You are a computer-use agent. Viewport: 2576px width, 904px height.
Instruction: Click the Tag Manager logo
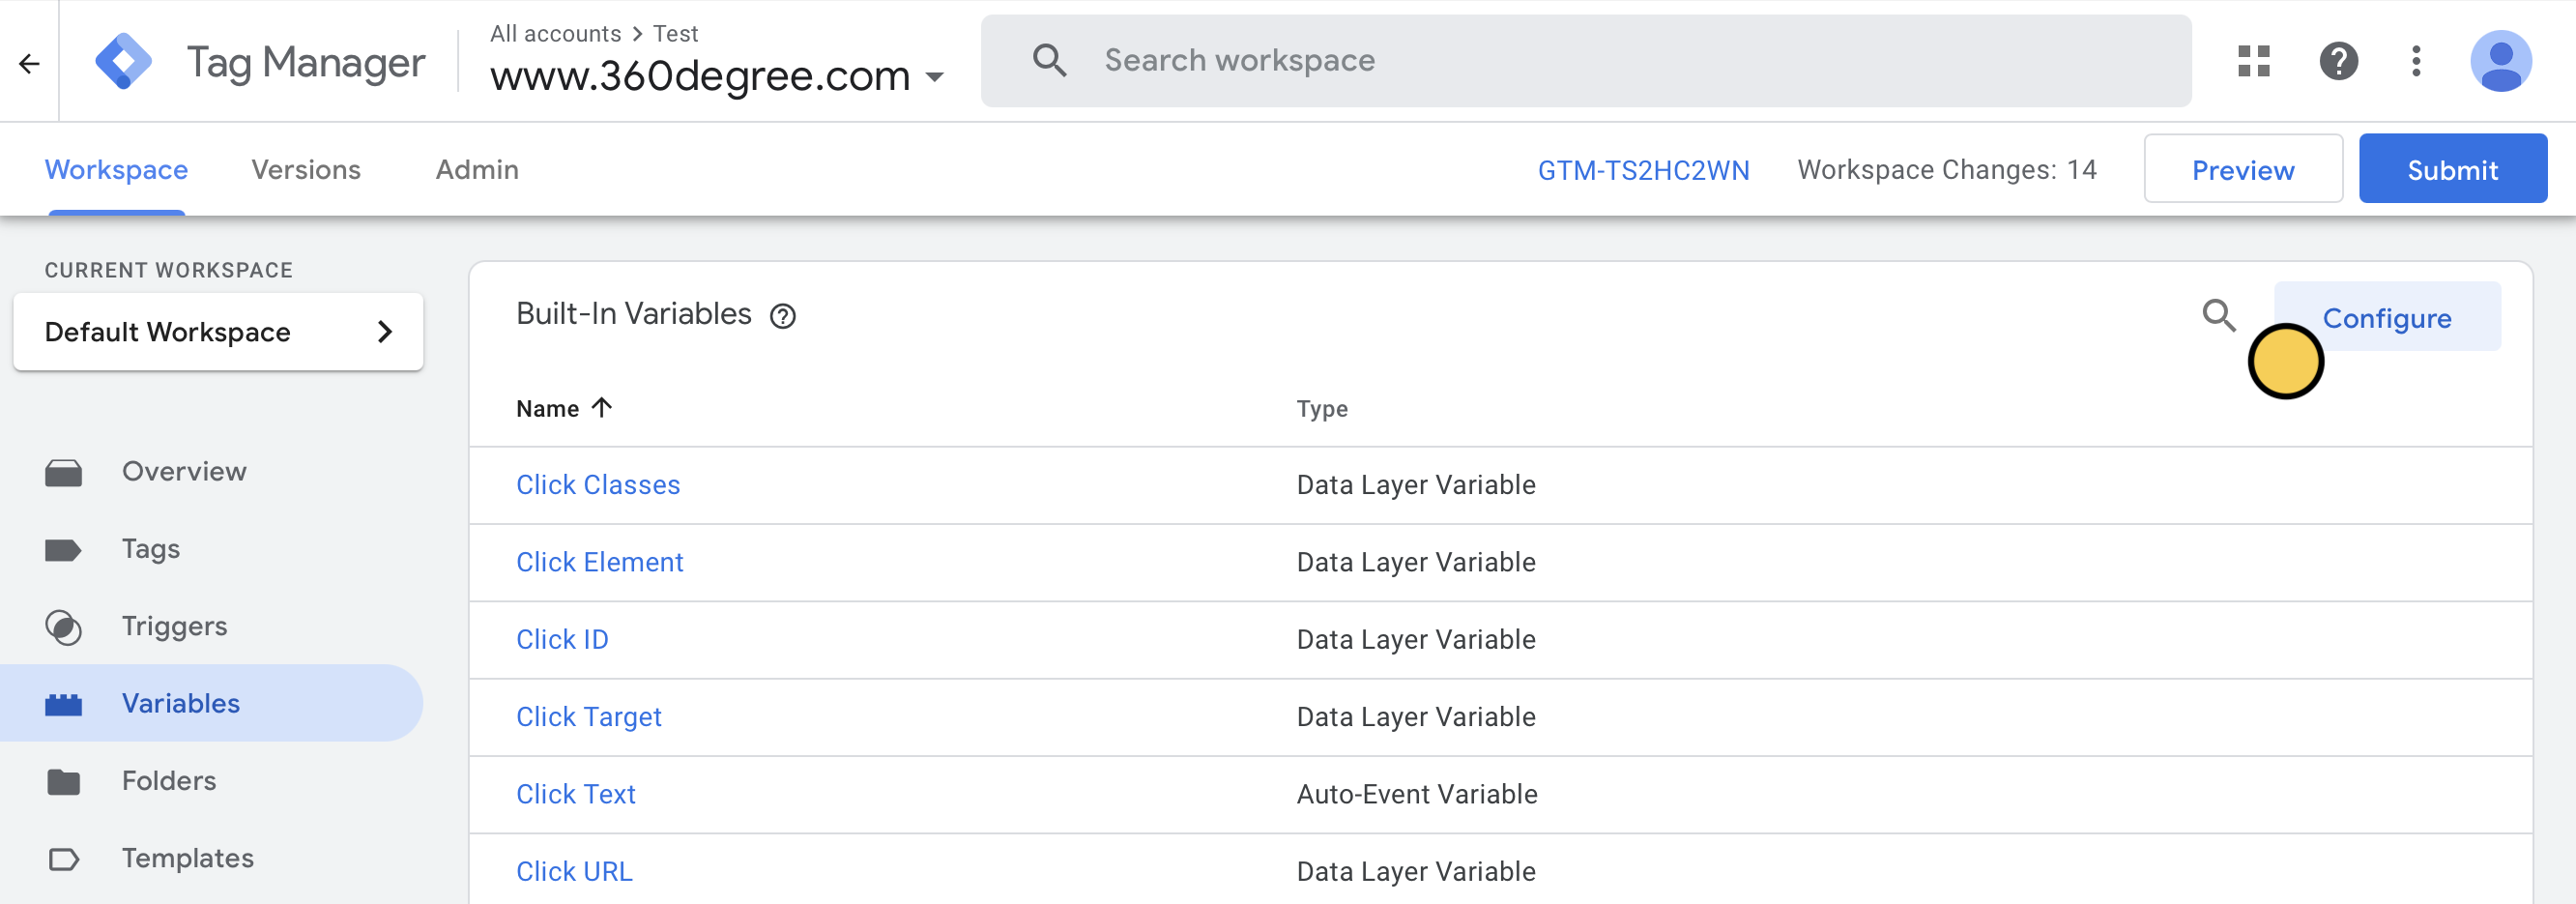pyautogui.click(x=124, y=60)
